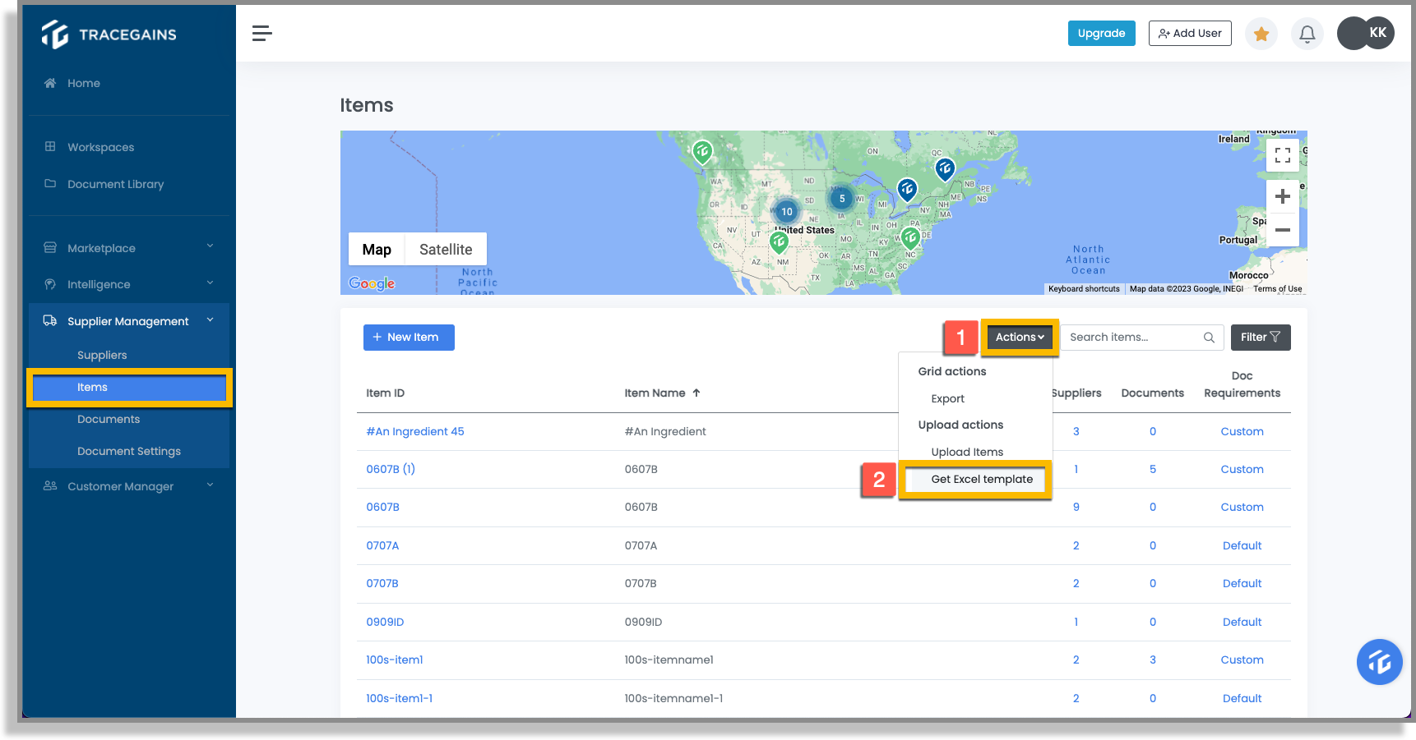Image resolution: width=1416 pixels, height=740 pixels.
Task: Open the Actions dropdown
Action: pyautogui.click(x=1020, y=338)
